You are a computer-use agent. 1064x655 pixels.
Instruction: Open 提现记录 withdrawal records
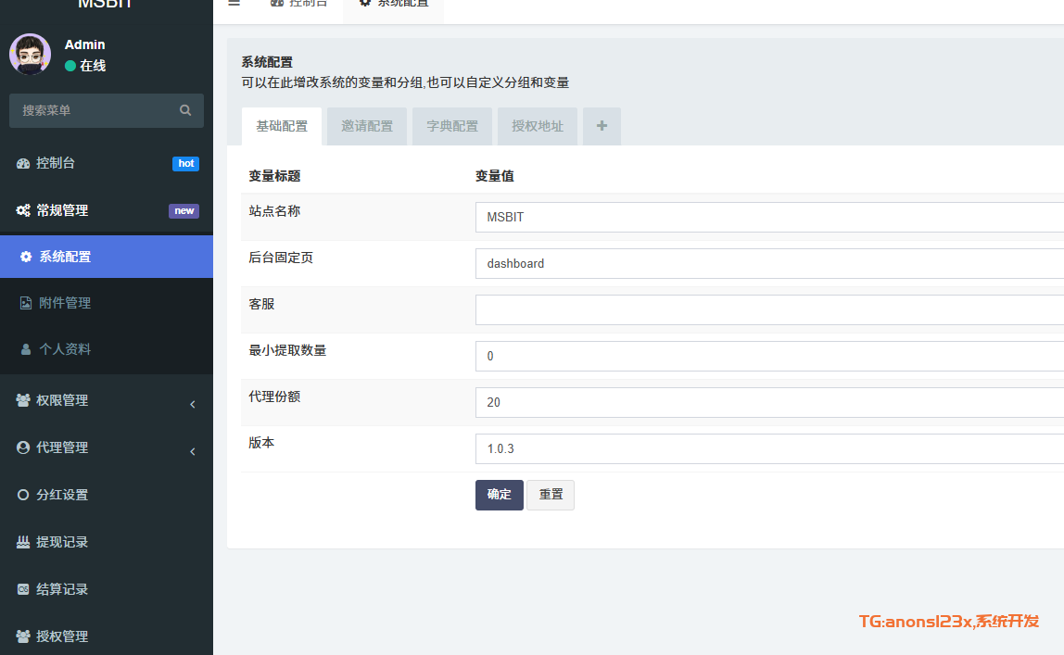pos(62,542)
